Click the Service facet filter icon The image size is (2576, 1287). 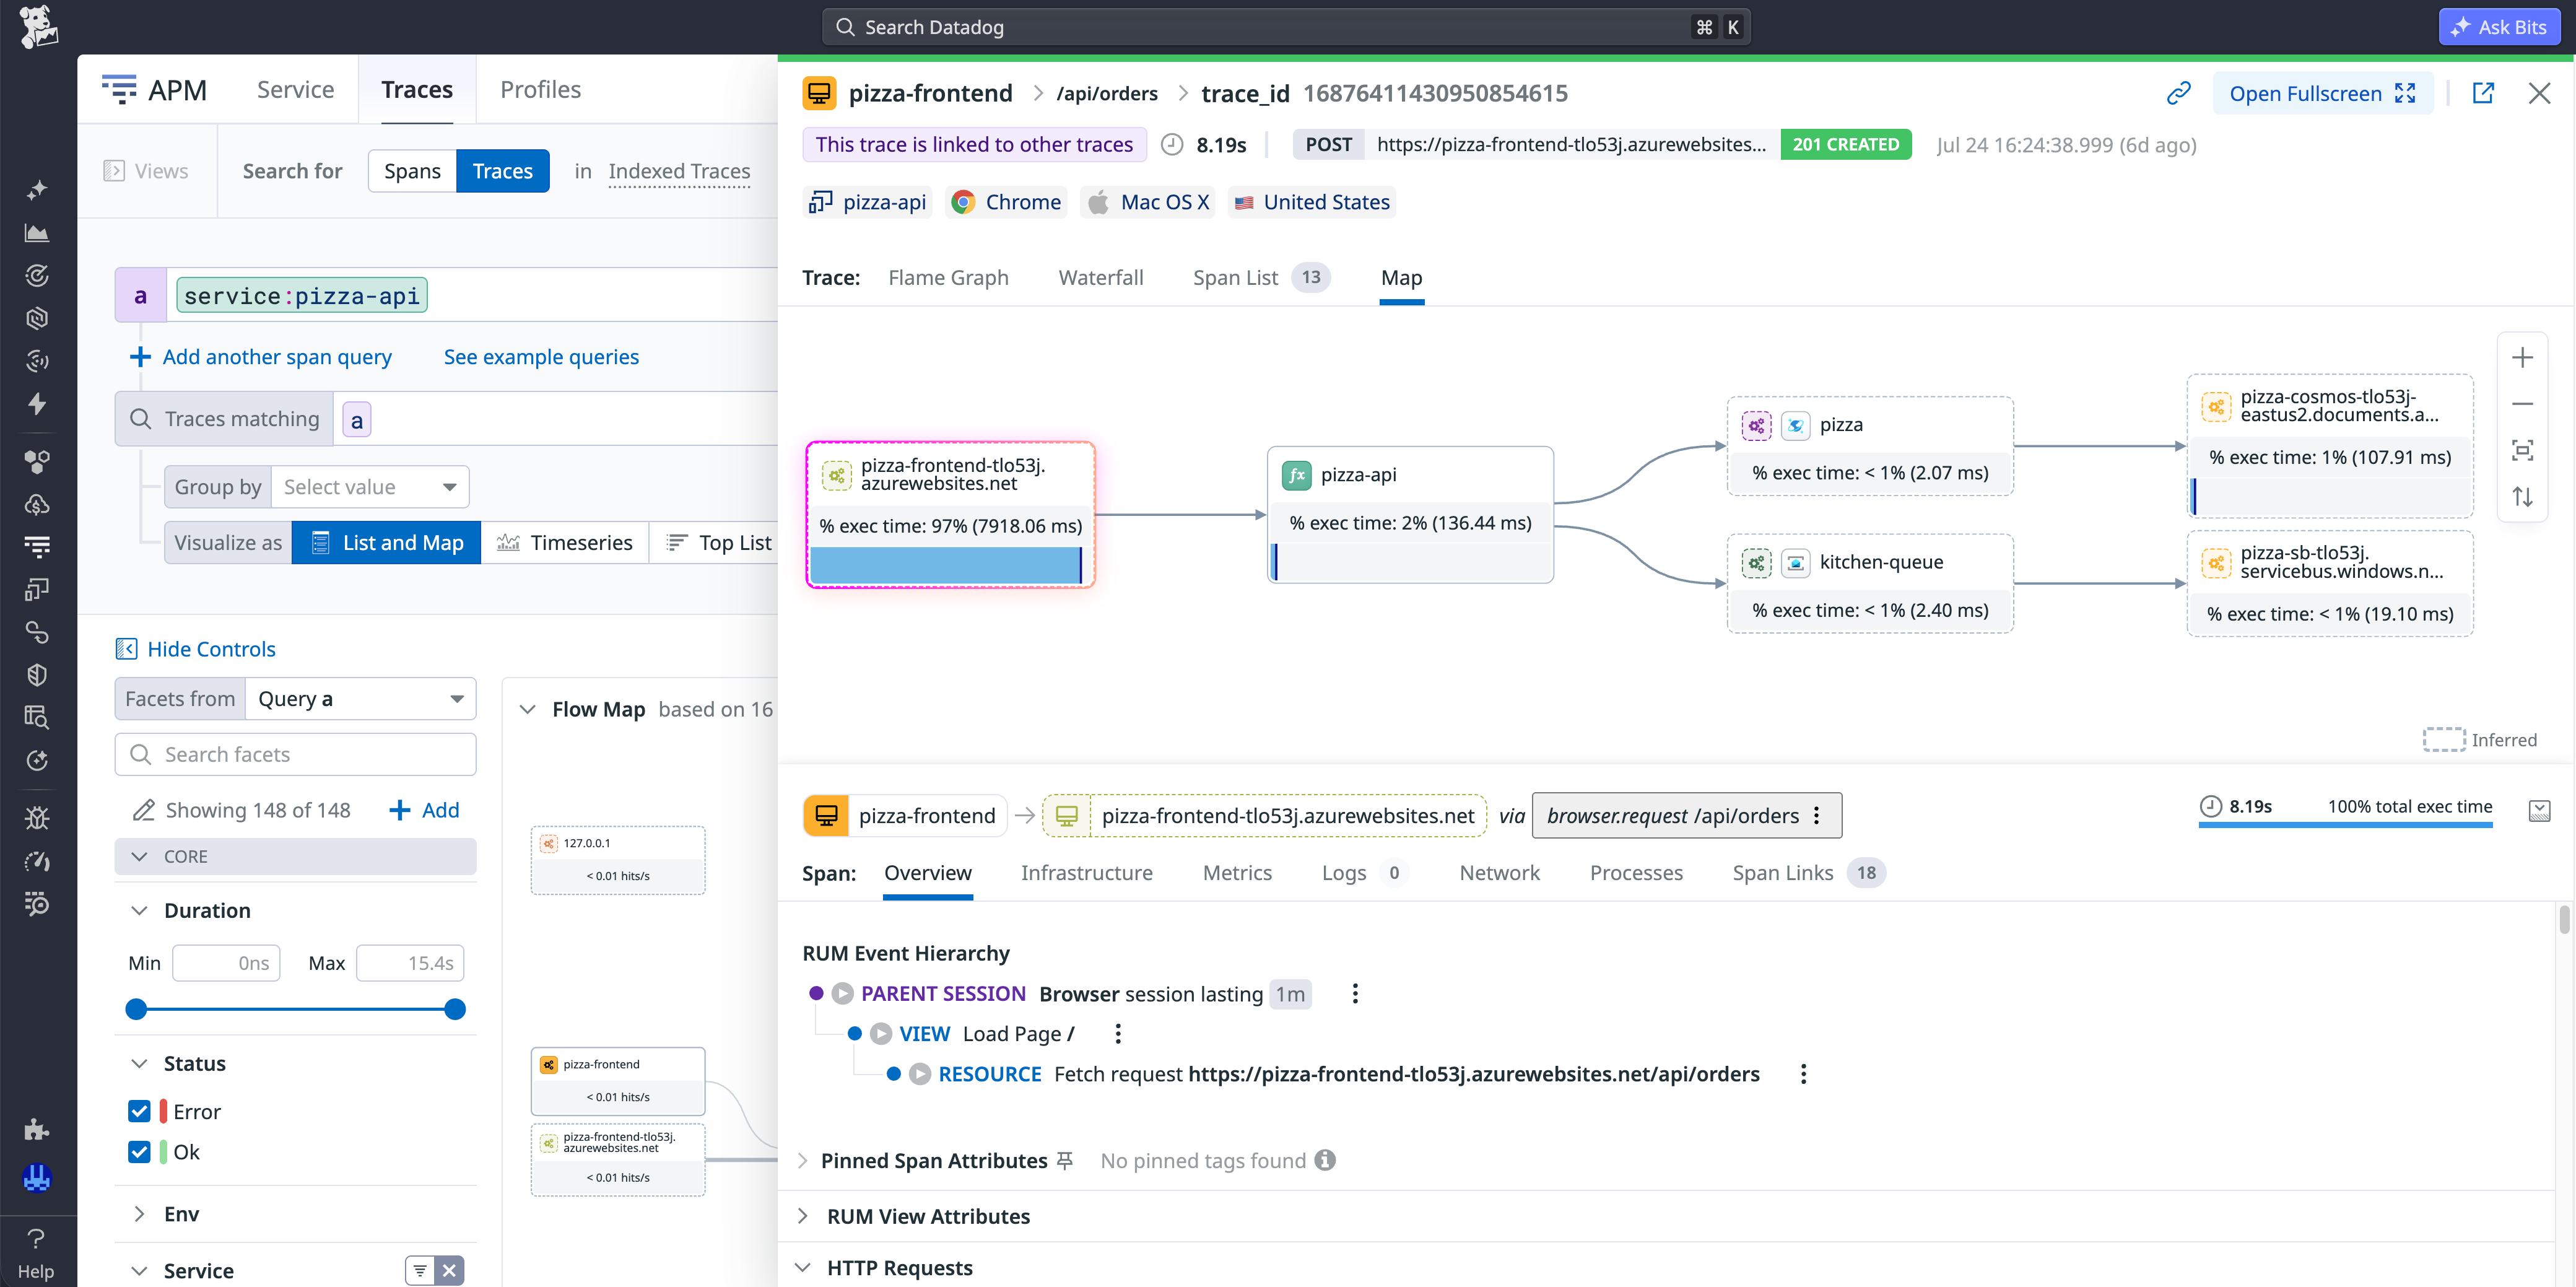click(420, 1271)
